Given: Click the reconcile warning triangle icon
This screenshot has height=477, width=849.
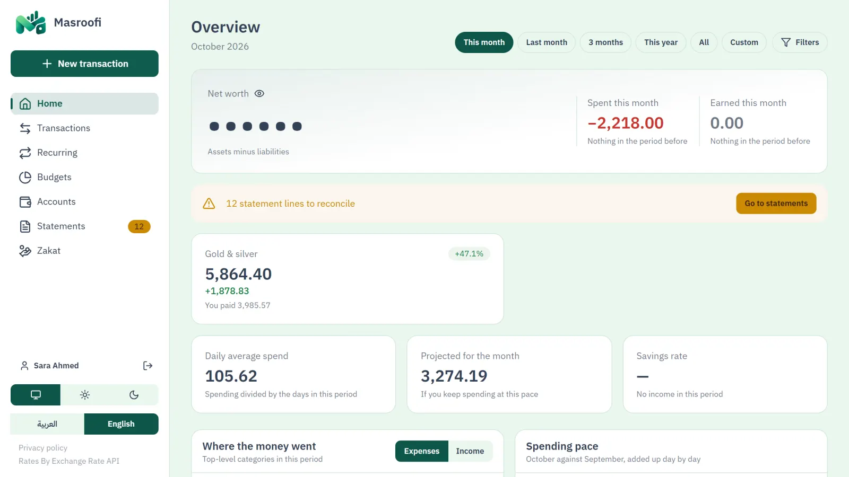Looking at the screenshot, I should point(209,204).
